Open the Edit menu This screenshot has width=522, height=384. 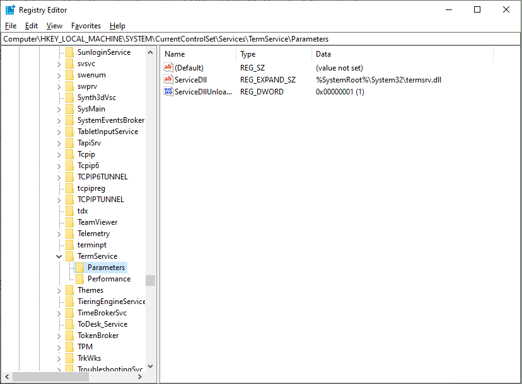pyautogui.click(x=32, y=26)
